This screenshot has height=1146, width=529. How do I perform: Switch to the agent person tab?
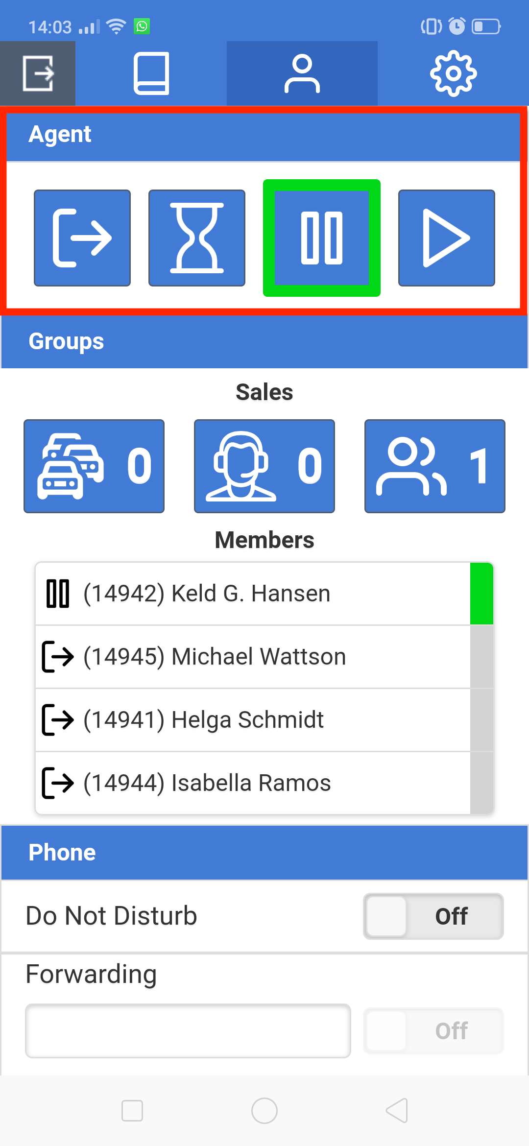pyautogui.click(x=302, y=73)
